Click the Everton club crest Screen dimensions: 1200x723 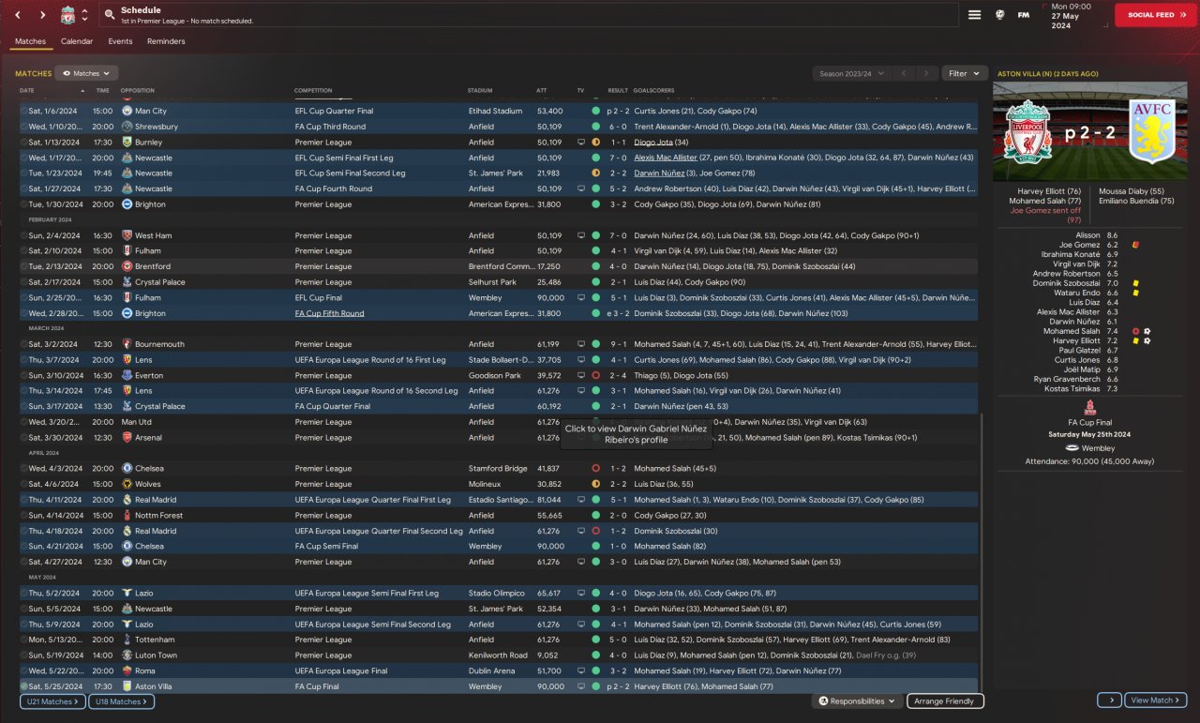pyautogui.click(x=127, y=375)
